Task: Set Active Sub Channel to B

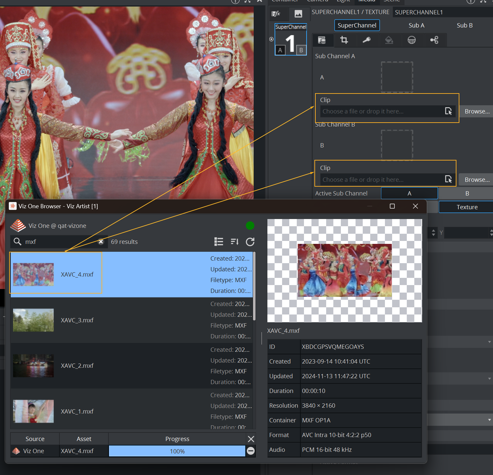Action: pos(467,193)
